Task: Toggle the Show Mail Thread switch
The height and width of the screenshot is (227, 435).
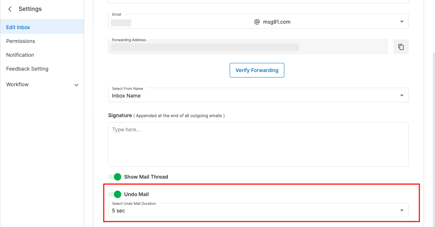Action: point(115,177)
